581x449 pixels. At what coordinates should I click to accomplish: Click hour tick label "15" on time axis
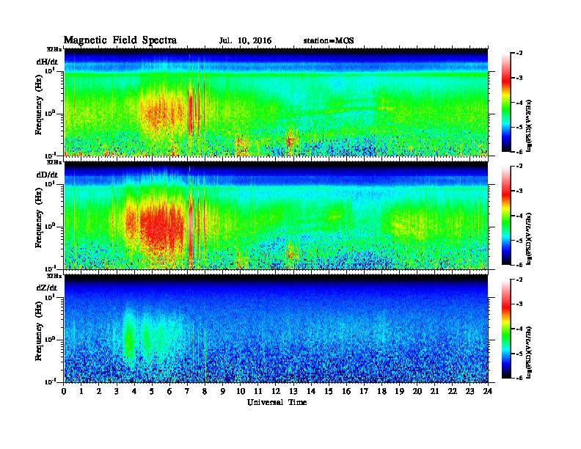(x=329, y=391)
